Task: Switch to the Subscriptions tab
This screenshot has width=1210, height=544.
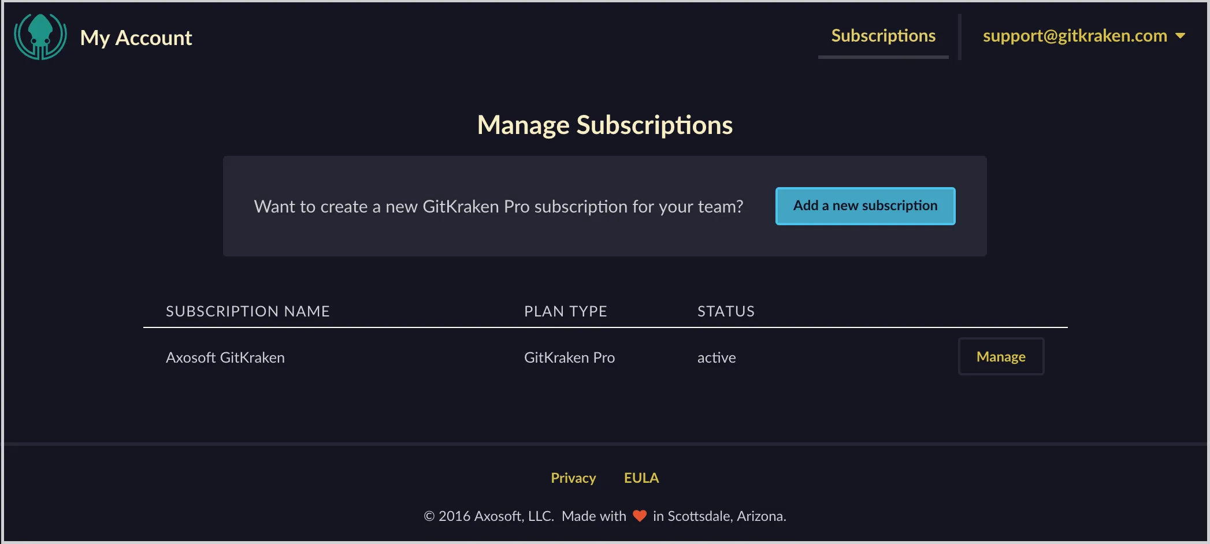Action: (883, 36)
